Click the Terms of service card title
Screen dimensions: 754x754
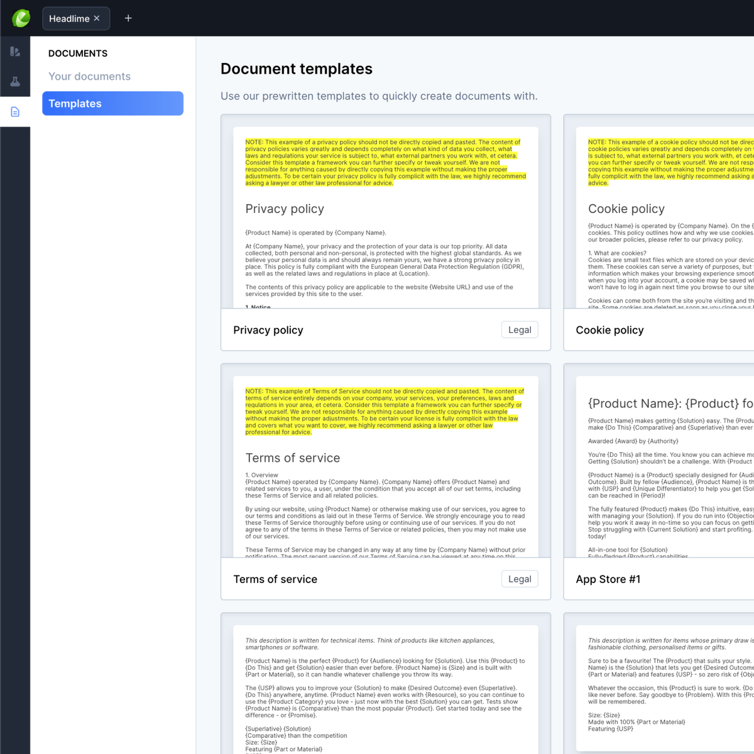pos(275,579)
